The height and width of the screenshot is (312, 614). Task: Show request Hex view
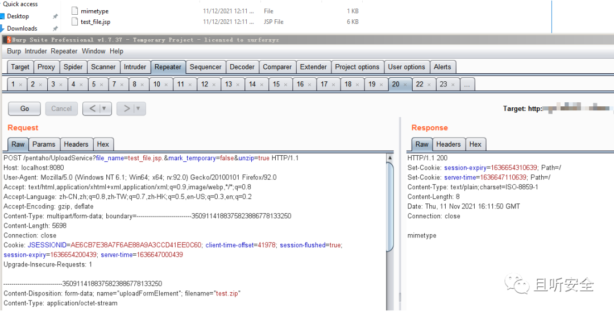(103, 144)
